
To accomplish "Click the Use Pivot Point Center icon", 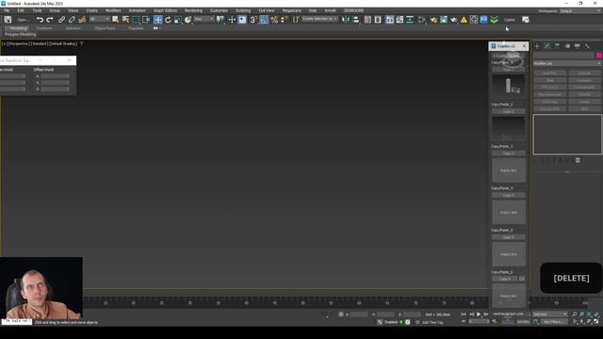I will tap(220, 20).
